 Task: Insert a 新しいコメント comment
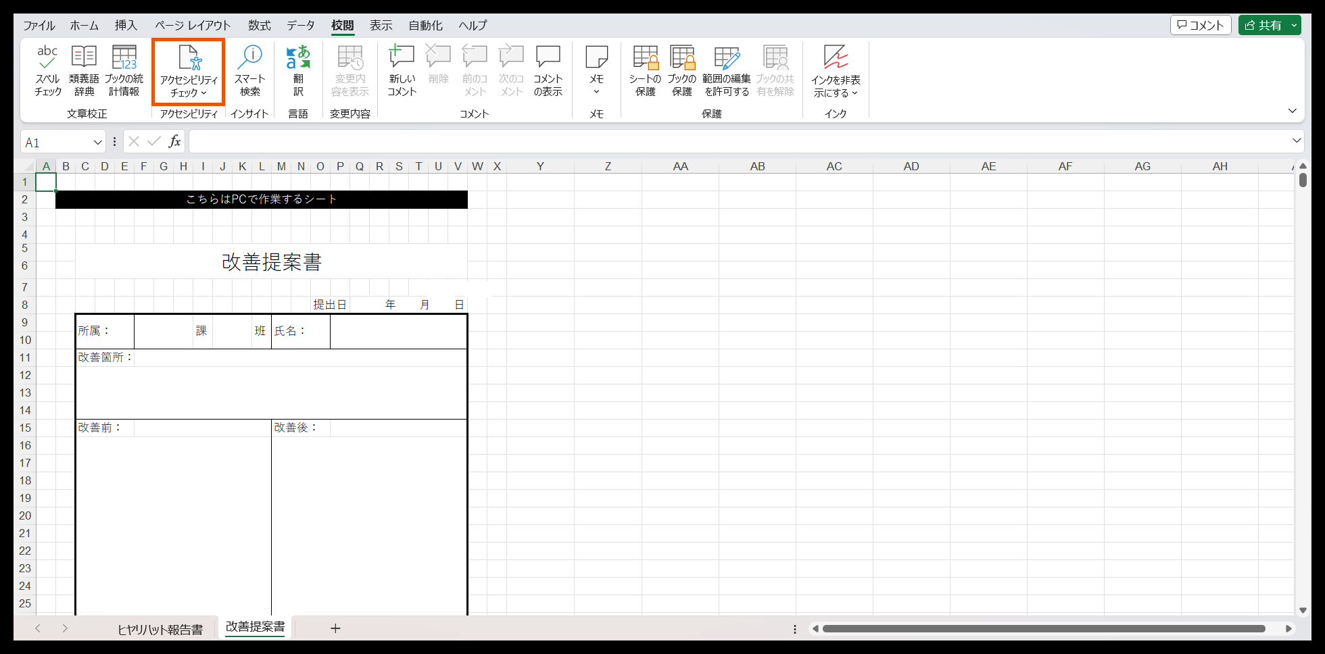[401, 70]
